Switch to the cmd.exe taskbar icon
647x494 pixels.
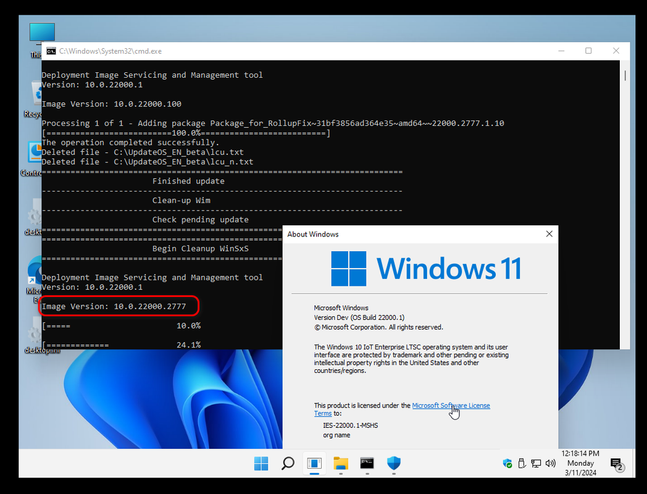coord(367,463)
